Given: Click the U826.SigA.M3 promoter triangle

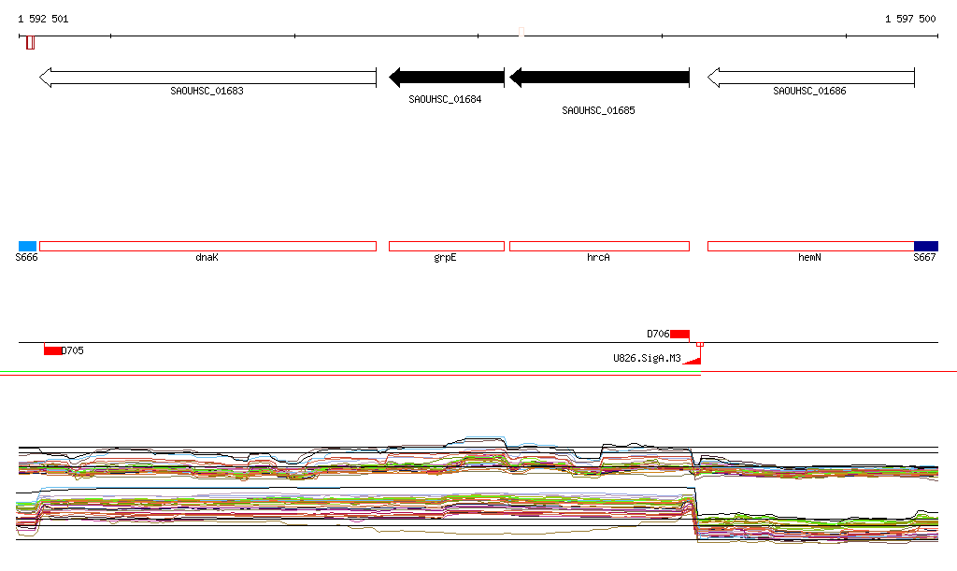Looking at the screenshot, I should click(x=693, y=361).
